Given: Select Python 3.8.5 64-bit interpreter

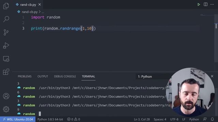Looking at the screenshot, I should pos(50,119).
